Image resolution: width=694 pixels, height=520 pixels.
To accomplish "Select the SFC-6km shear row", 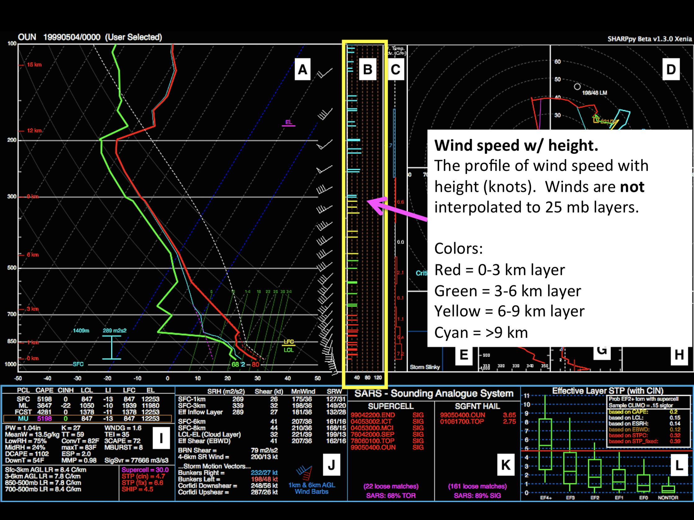I will pyautogui.click(x=262, y=422).
